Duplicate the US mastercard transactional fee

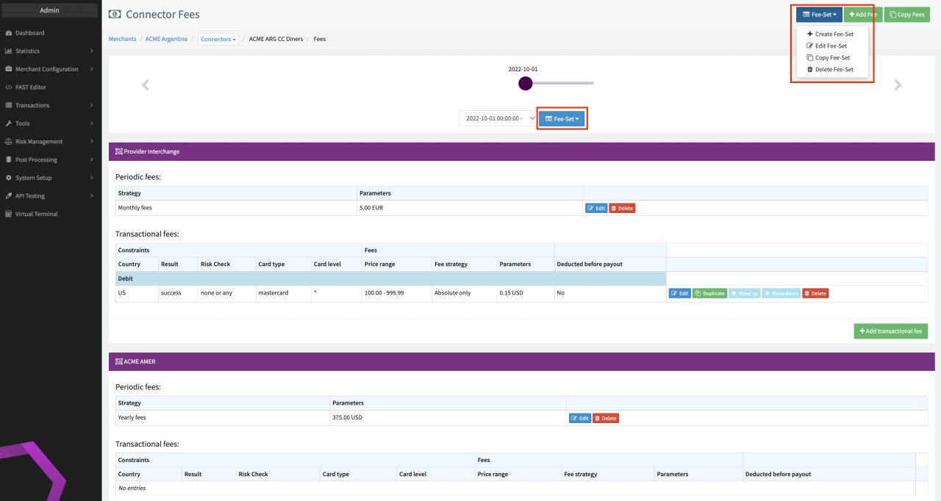709,293
